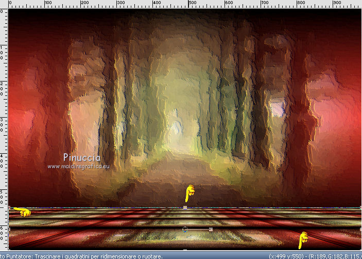
Task: Click the status bar hint about 'ridimensionare o ruotare'
Action: (81, 256)
